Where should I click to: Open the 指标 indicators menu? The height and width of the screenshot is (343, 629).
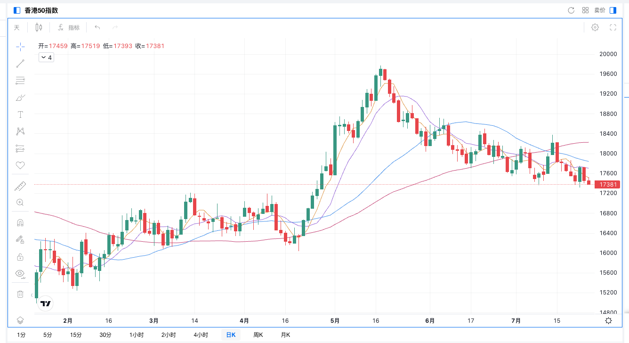tap(69, 27)
